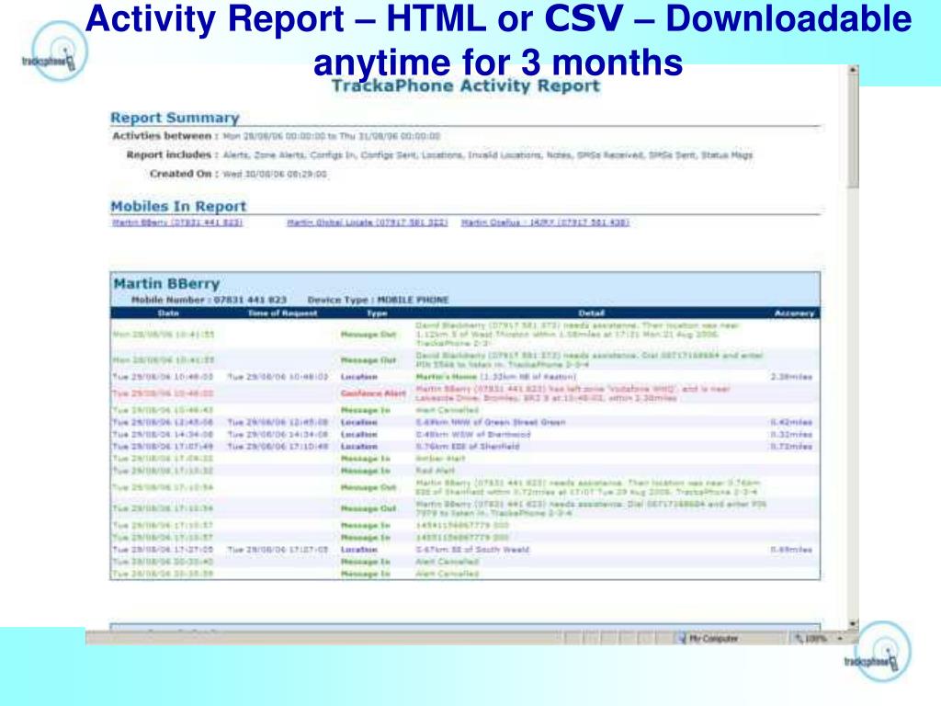The height and width of the screenshot is (706, 941).
Task: Click the My Computer zone icon
Action: (x=682, y=639)
